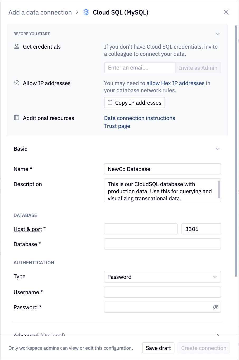
Task: Open the authentication Type dropdown
Action: pos(162,277)
